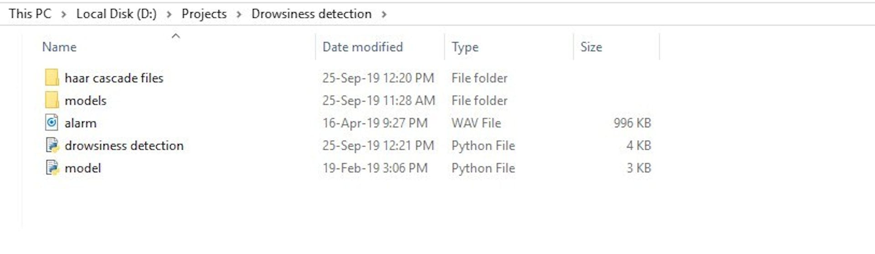This screenshot has width=875, height=254.
Task: Select the drowsiness detection file name
Action: pos(124,146)
